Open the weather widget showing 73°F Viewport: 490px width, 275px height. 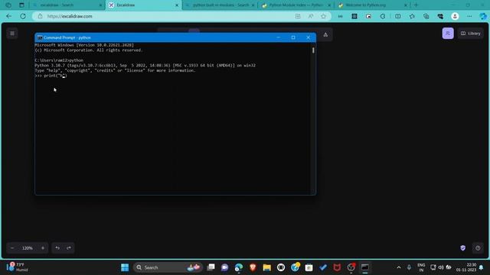pyautogui.click(x=18, y=267)
